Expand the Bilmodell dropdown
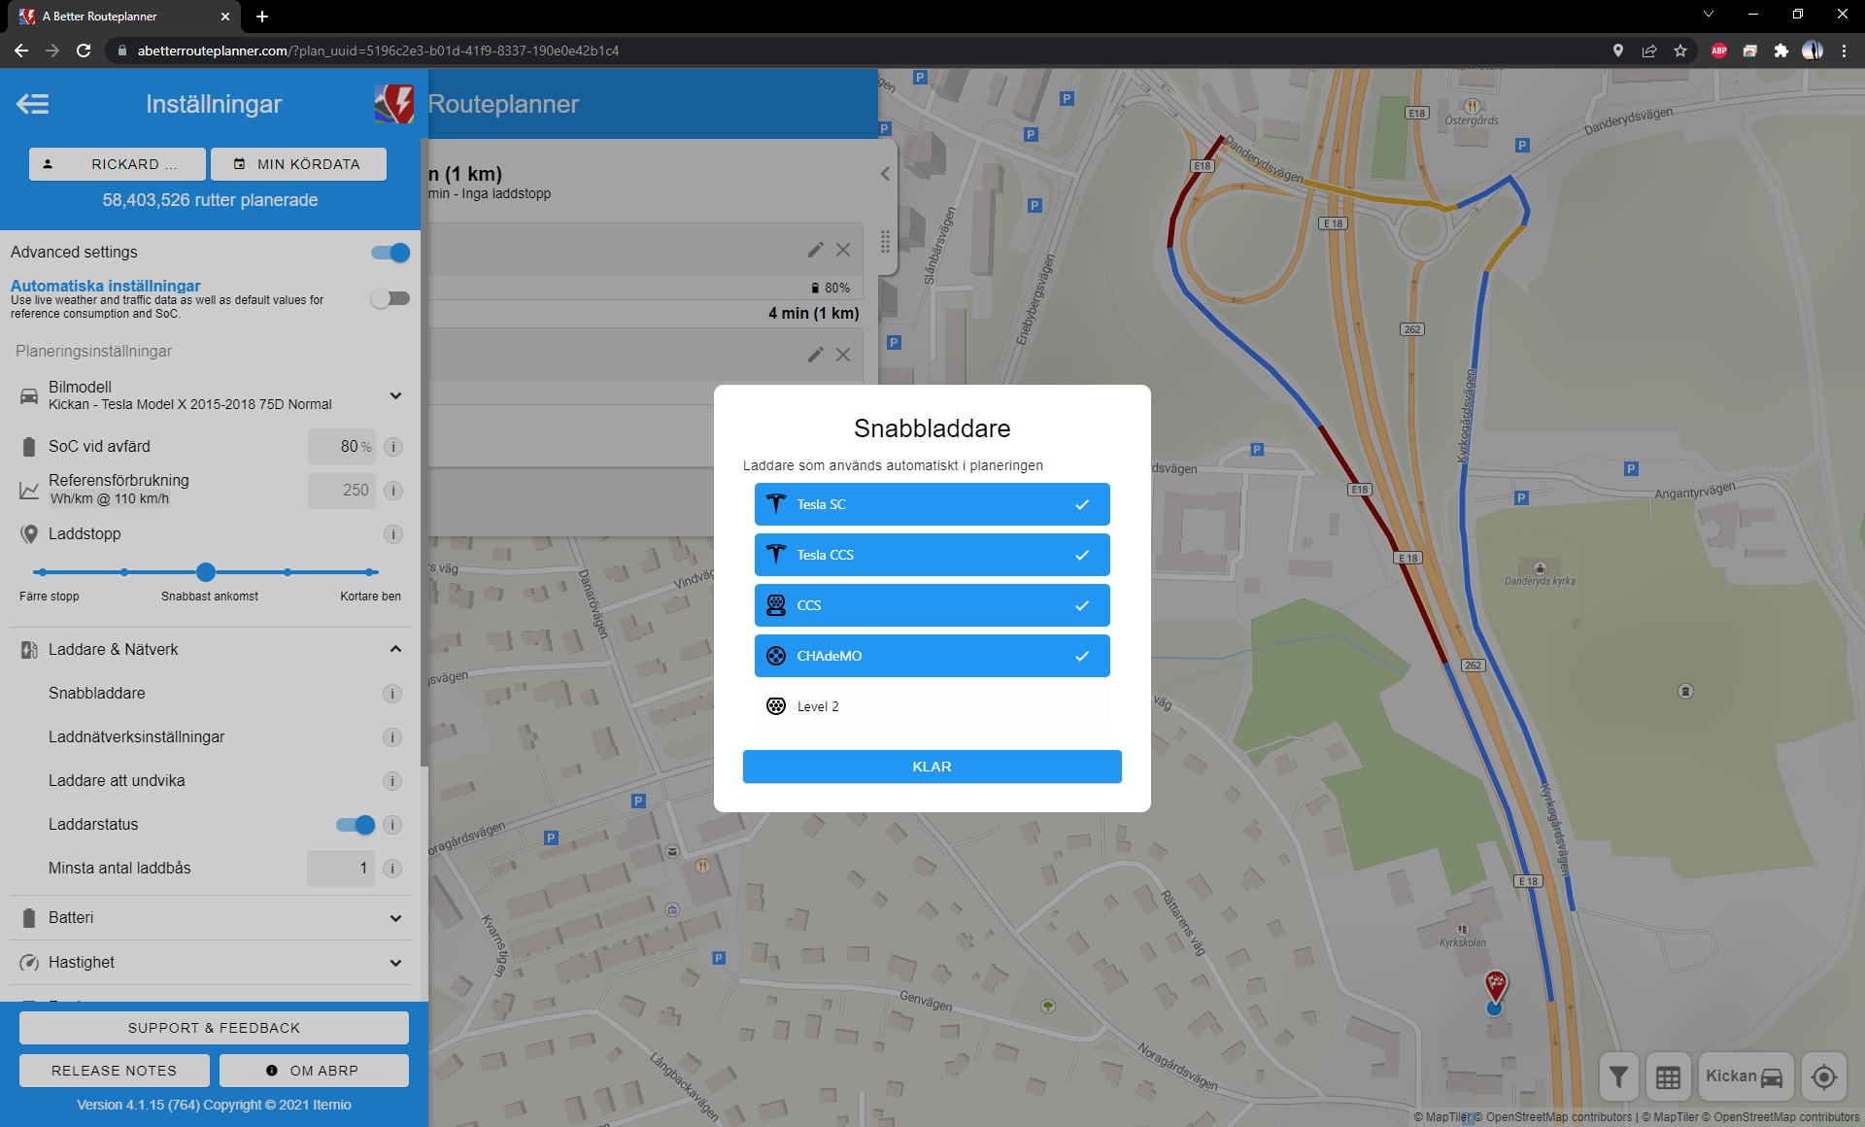 pos(395,395)
